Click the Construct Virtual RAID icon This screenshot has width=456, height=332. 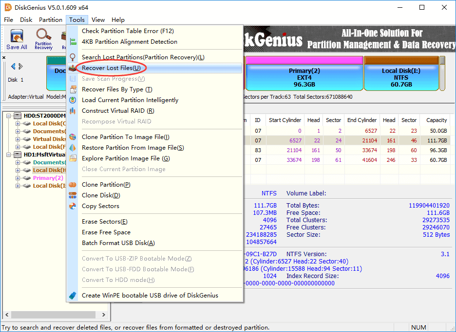point(73,111)
